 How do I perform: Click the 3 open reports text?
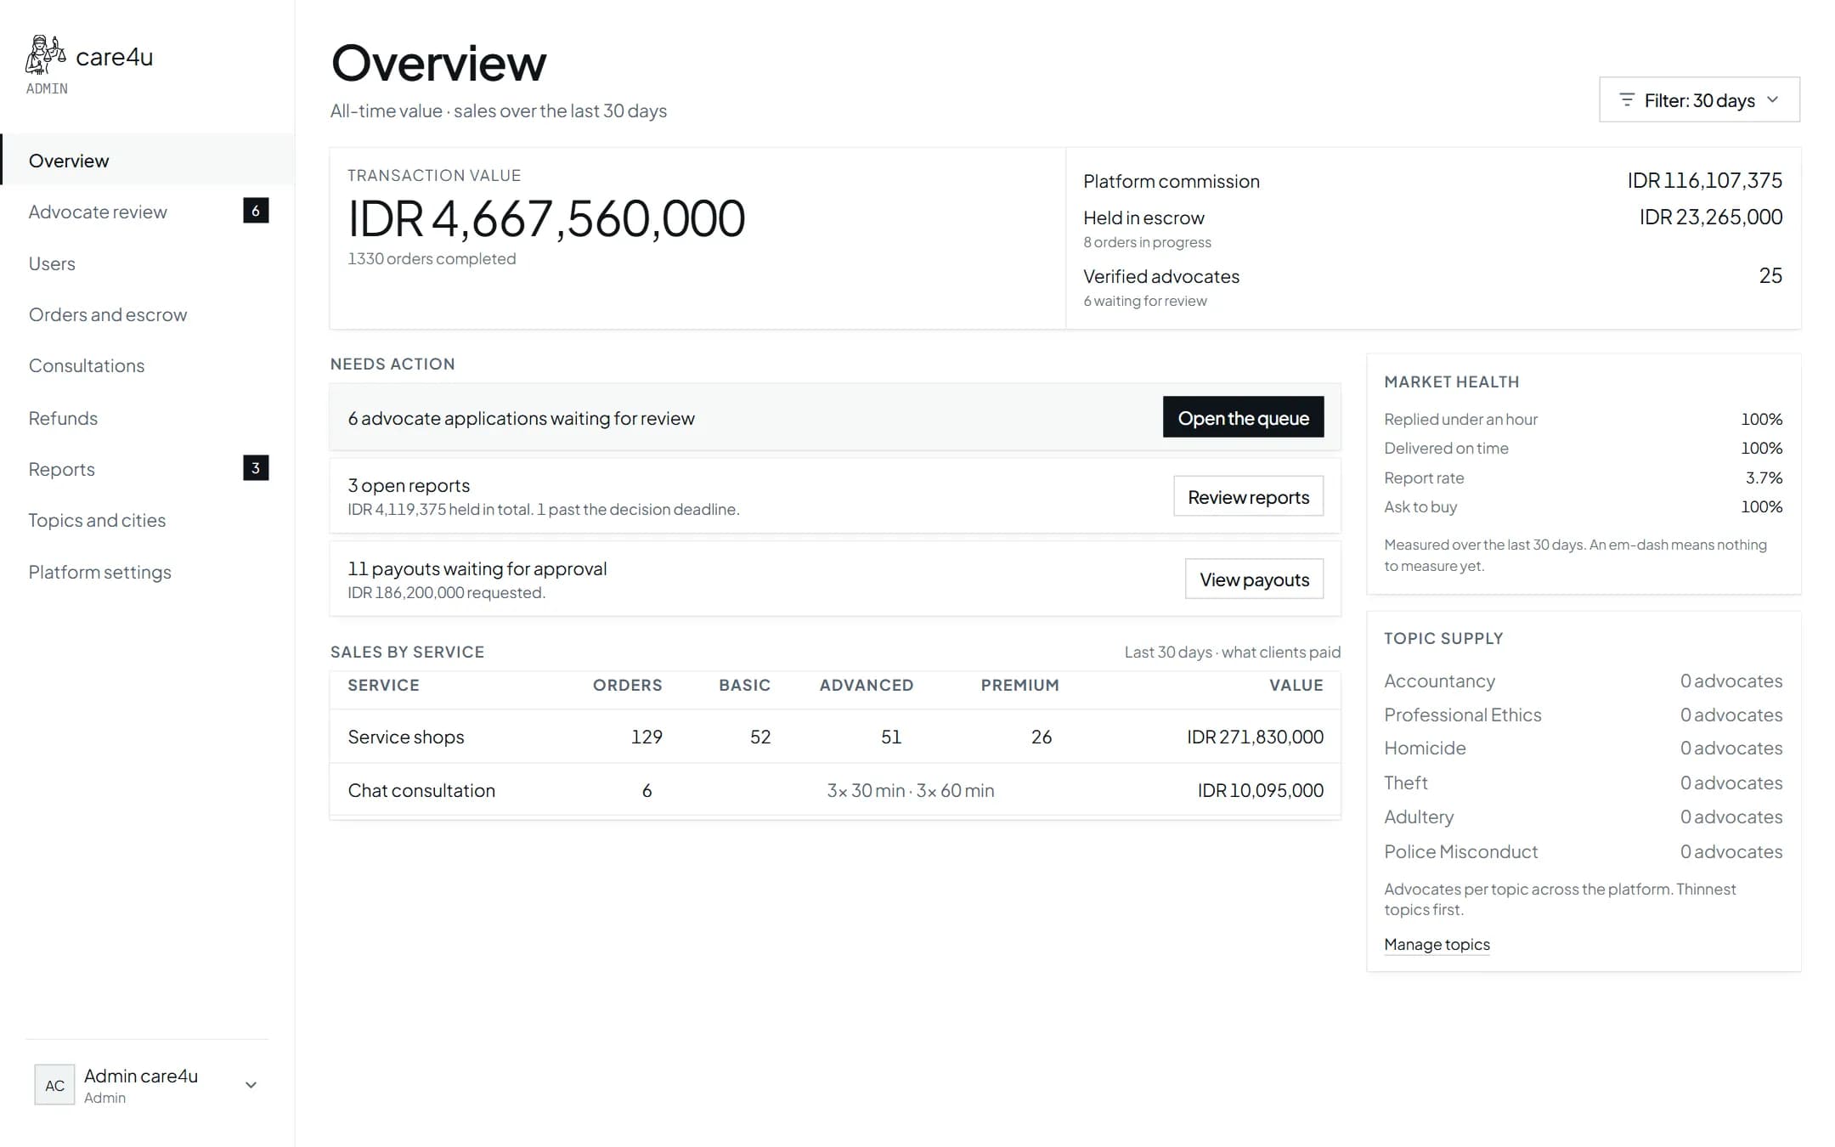(409, 485)
